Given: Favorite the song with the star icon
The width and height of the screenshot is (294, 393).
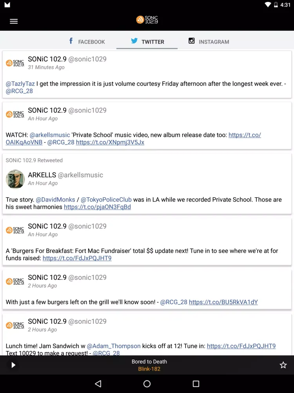Looking at the screenshot, I should [x=283, y=365].
